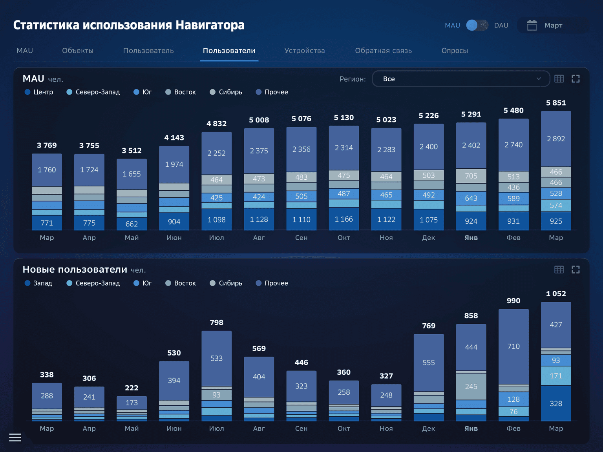Click the 171 segment in new users chart
This screenshot has height=452, width=603.
556,376
